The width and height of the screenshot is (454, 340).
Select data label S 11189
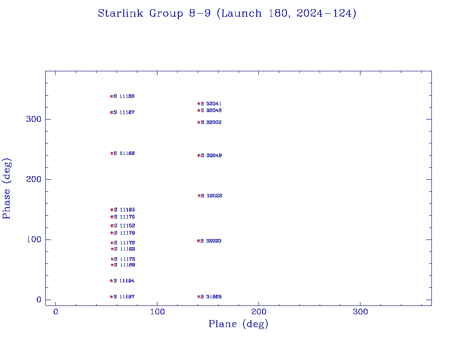[x=125, y=265]
